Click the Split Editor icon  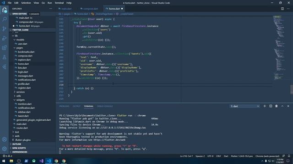282,9
